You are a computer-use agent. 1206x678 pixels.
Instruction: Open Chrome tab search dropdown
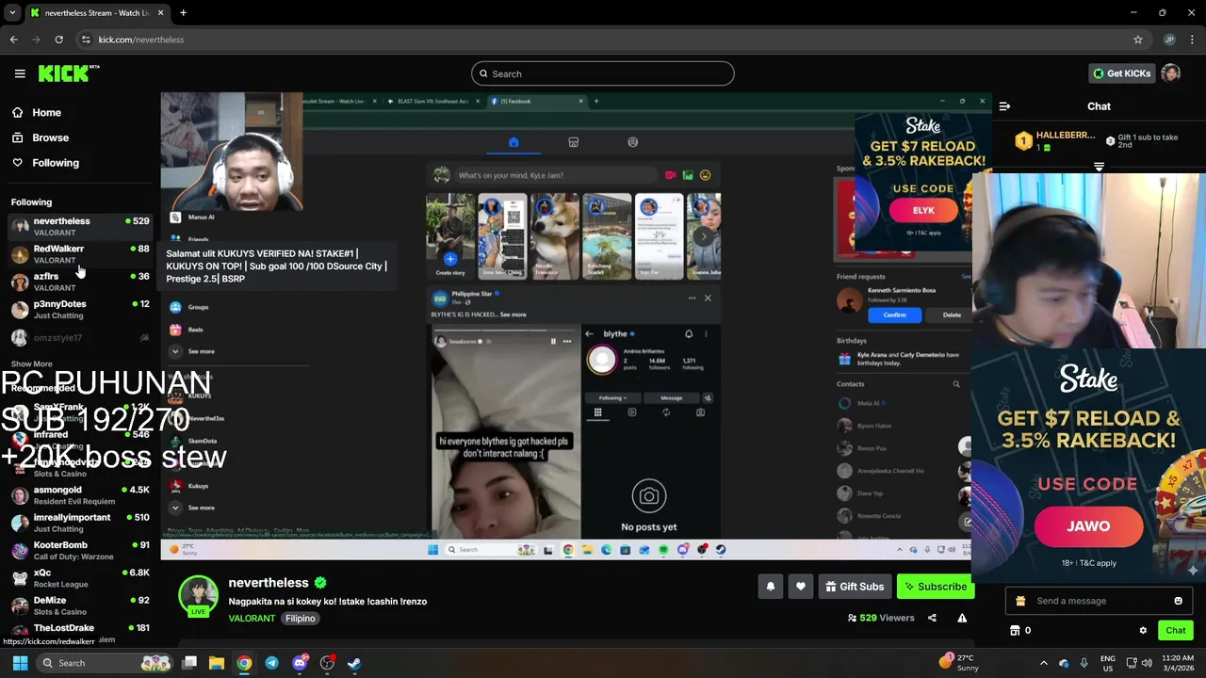coord(12,13)
